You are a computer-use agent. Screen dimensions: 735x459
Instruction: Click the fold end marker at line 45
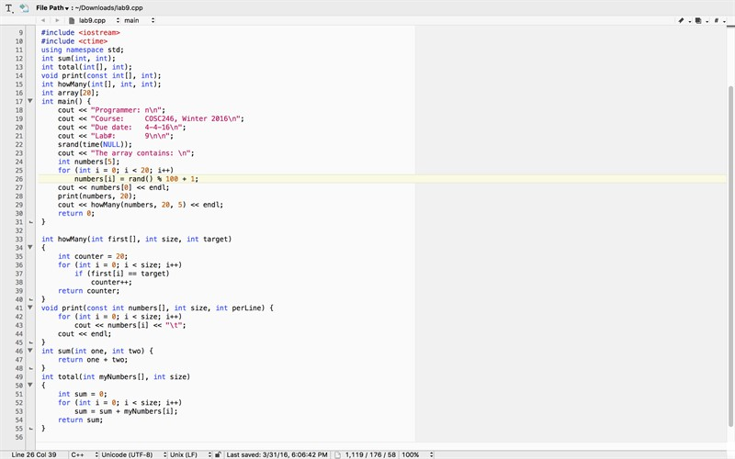(31, 342)
